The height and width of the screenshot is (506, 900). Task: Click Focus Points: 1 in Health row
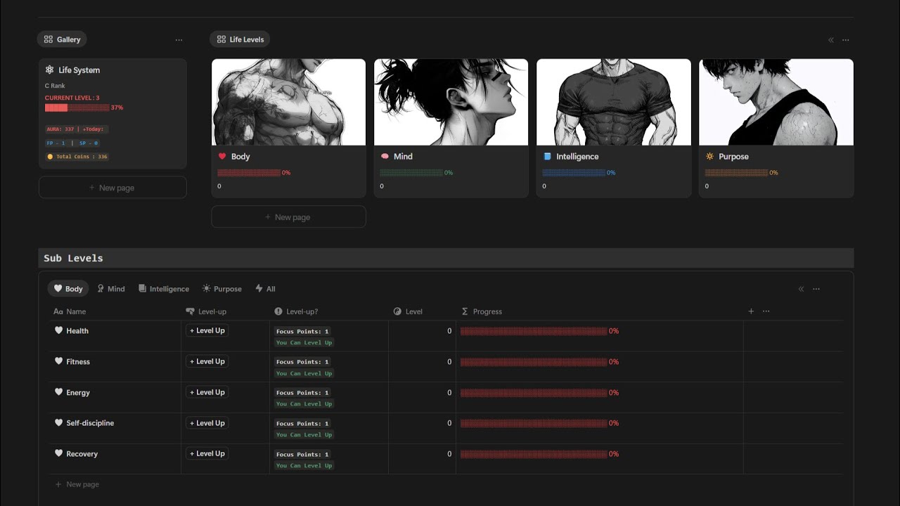point(302,331)
